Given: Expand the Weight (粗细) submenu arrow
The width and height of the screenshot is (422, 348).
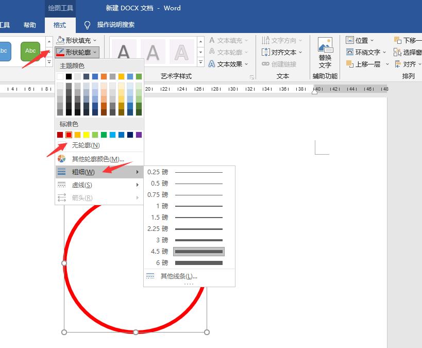Looking at the screenshot, I should click(138, 171).
